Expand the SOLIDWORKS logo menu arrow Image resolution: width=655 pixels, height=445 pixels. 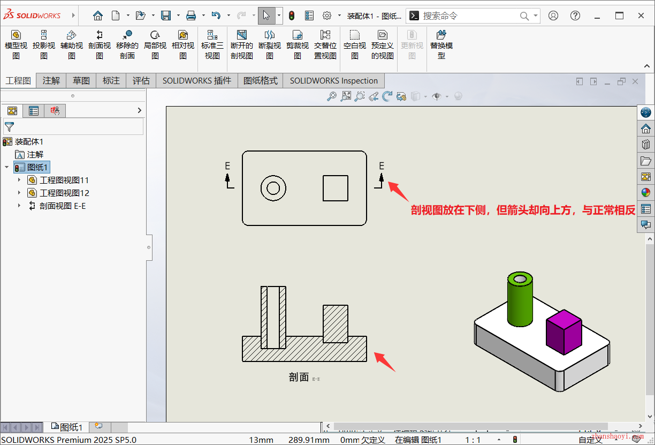(73, 16)
